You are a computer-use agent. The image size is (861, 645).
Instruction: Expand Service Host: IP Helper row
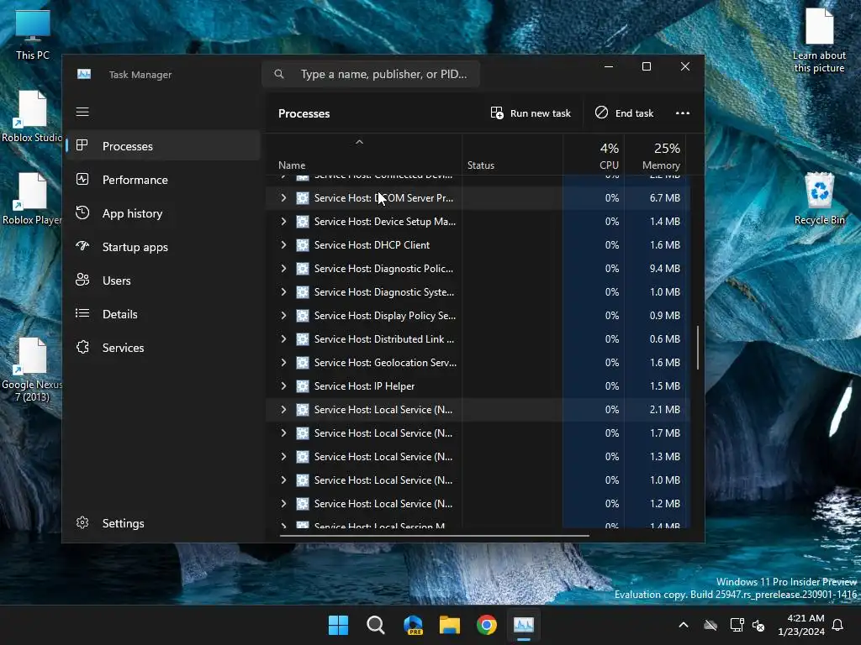coord(283,386)
